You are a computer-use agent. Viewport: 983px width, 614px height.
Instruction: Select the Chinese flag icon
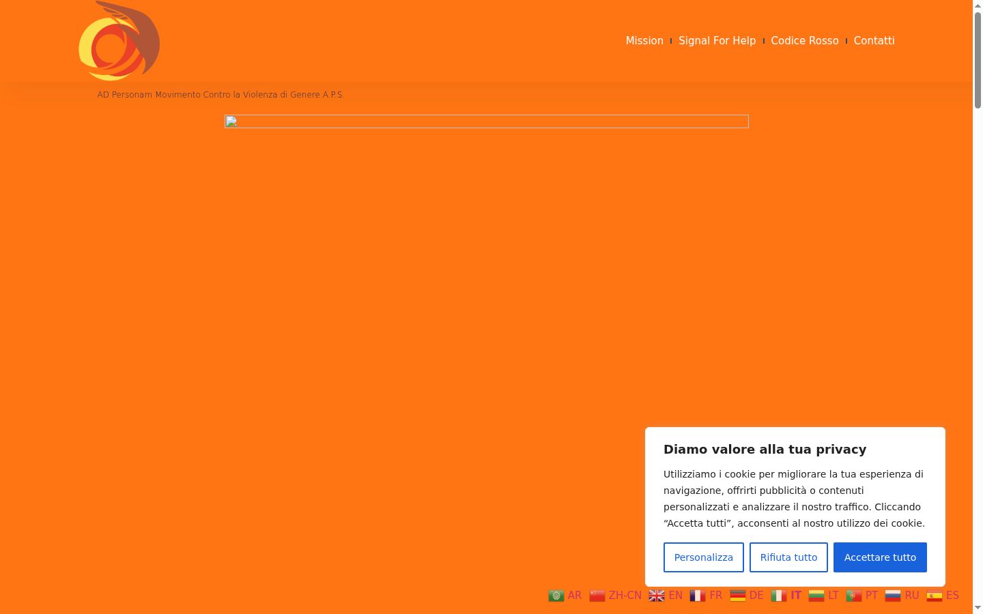[x=597, y=596]
